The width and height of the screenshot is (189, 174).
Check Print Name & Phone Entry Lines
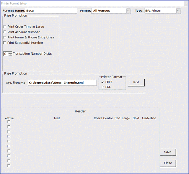click(x=5, y=37)
